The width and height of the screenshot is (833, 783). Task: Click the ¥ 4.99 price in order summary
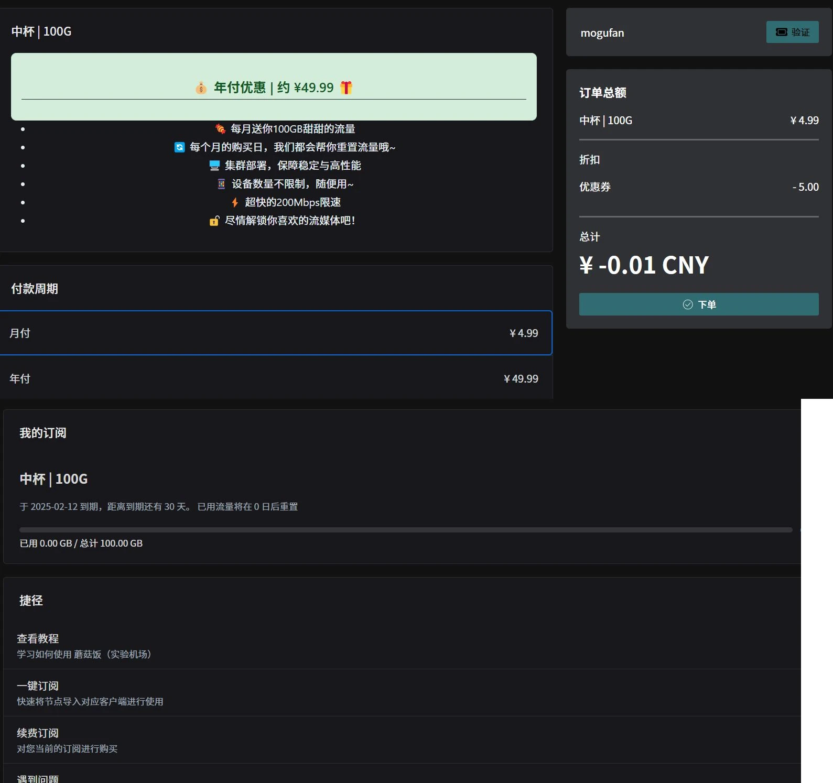804,121
